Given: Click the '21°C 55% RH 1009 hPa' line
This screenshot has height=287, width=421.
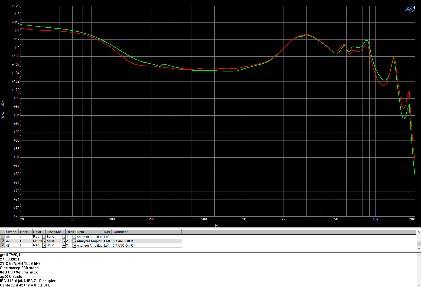Looking at the screenshot, I should coord(20,263).
